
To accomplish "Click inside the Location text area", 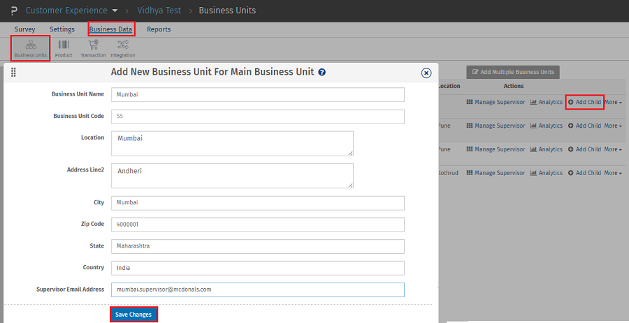I will (x=232, y=143).
